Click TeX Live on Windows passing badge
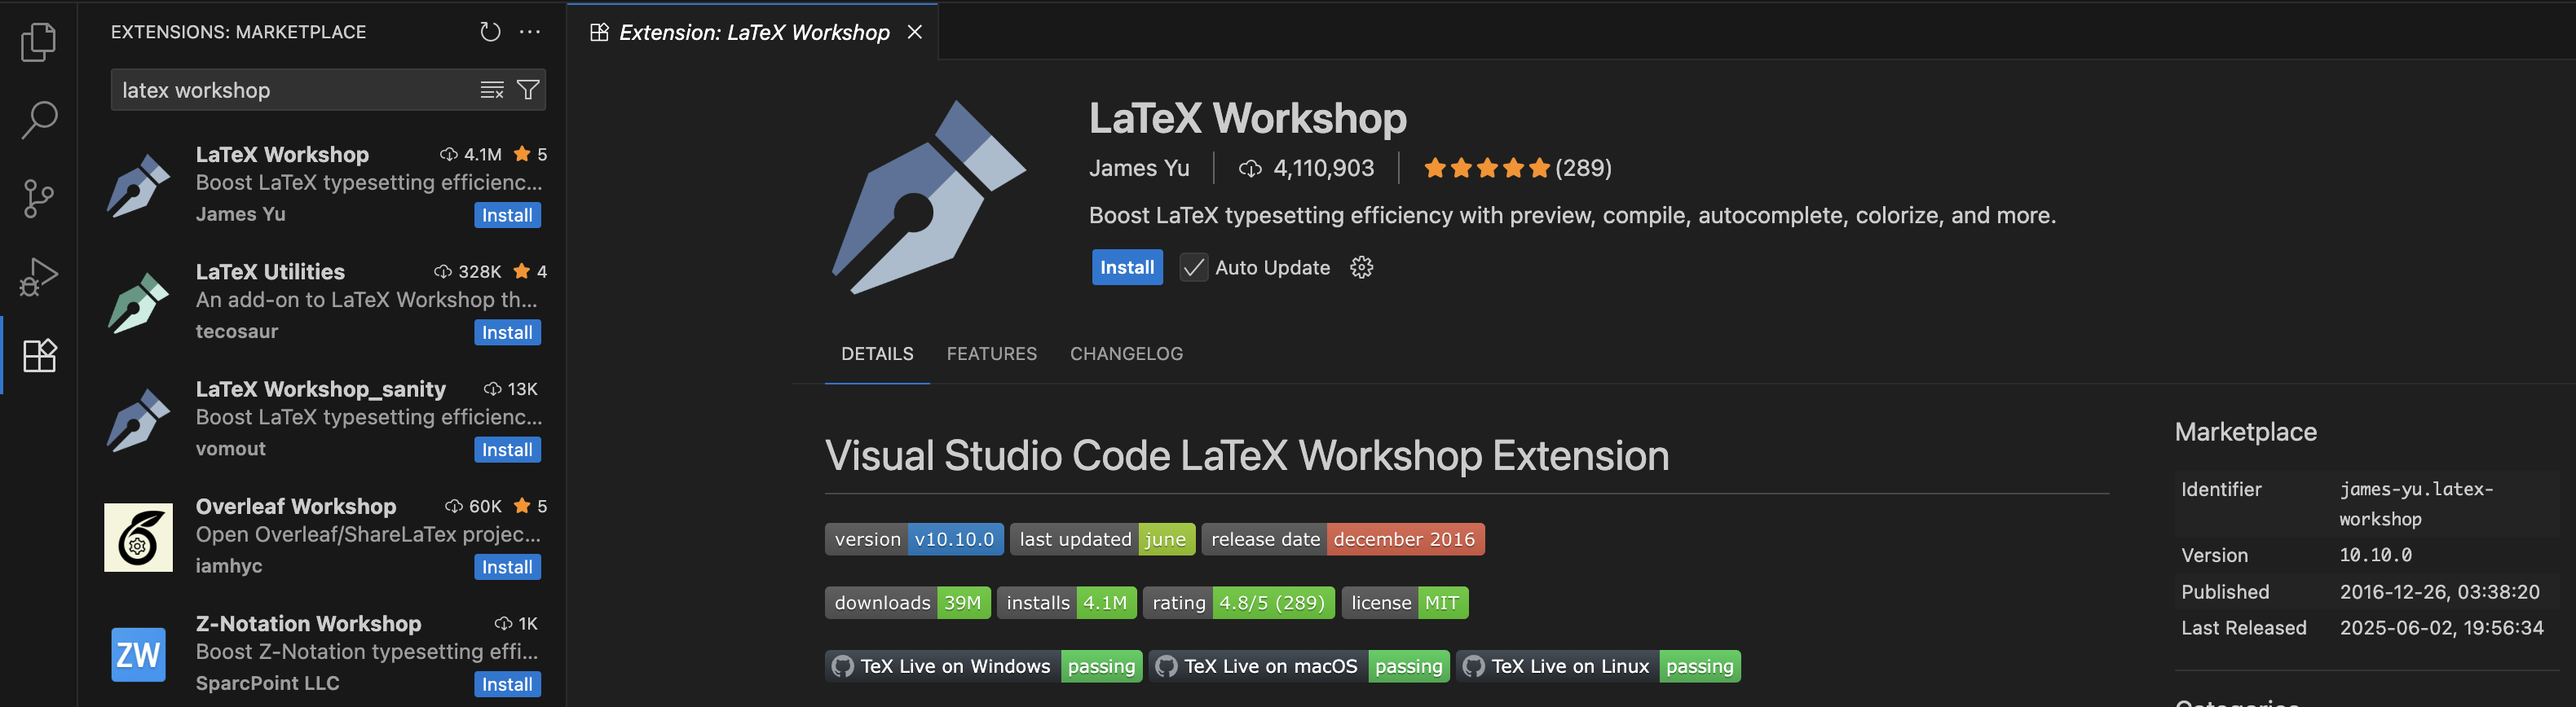The width and height of the screenshot is (2576, 707). click(984, 666)
